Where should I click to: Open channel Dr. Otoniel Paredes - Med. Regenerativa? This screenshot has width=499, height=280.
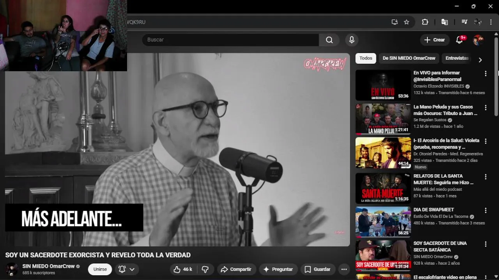(x=448, y=154)
